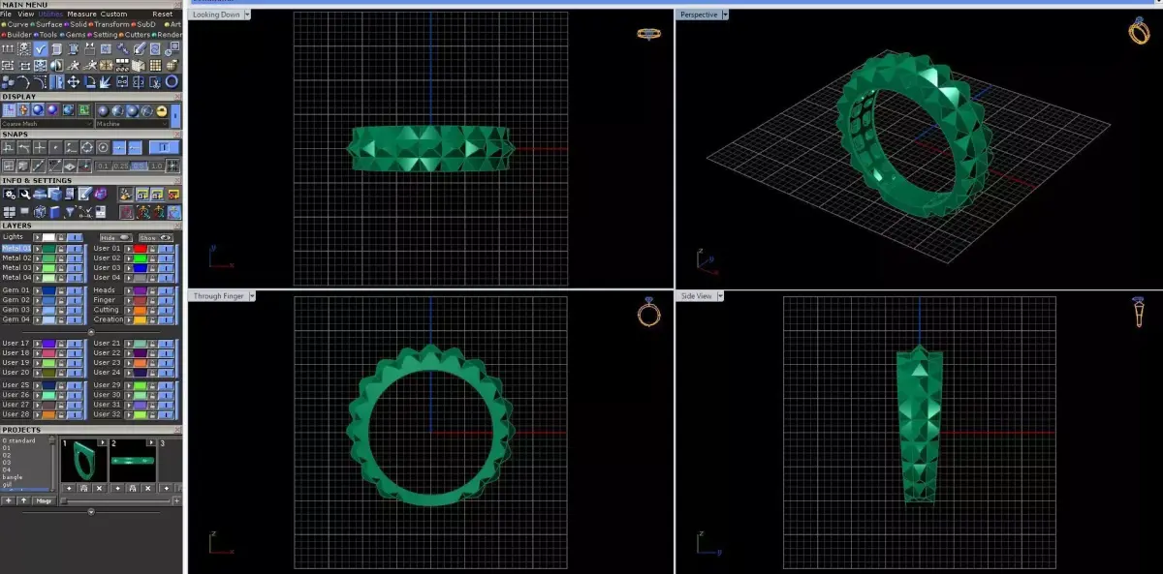Delete project thumbnail 1 with X icon
Viewport: 1163px width, 574px height.
(x=100, y=488)
